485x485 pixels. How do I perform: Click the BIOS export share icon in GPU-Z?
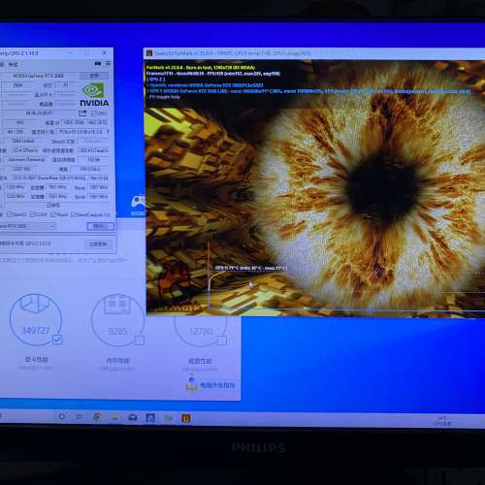click(82, 113)
